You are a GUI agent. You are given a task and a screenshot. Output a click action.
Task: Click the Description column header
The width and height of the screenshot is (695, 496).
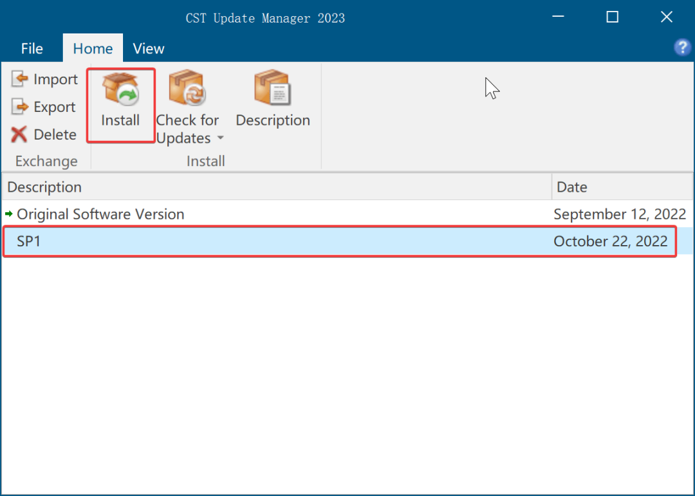pos(44,187)
